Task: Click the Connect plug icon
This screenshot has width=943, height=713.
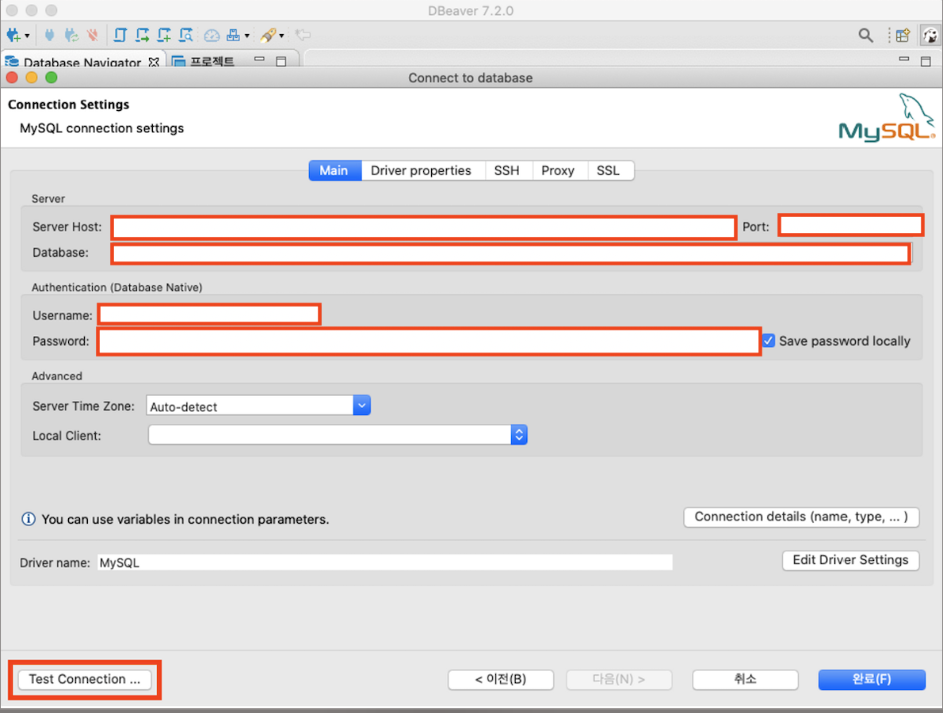Action: (49, 35)
